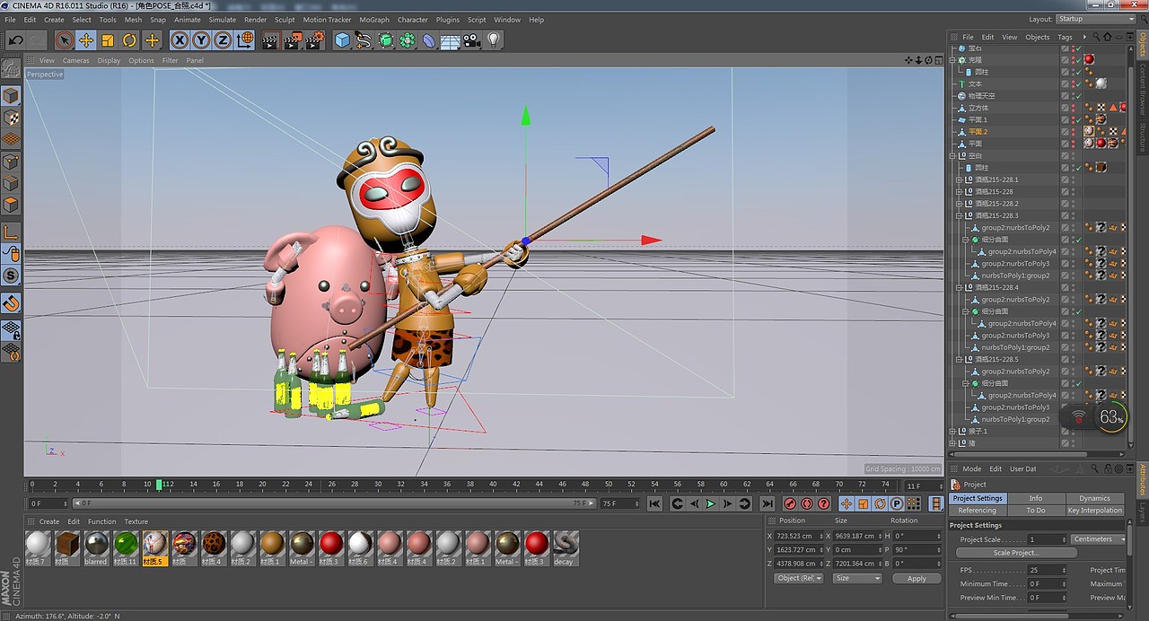Click the timeline at frame 30
Image resolution: width=1149 pixels, height=621 pixels.
coord(377,485)
